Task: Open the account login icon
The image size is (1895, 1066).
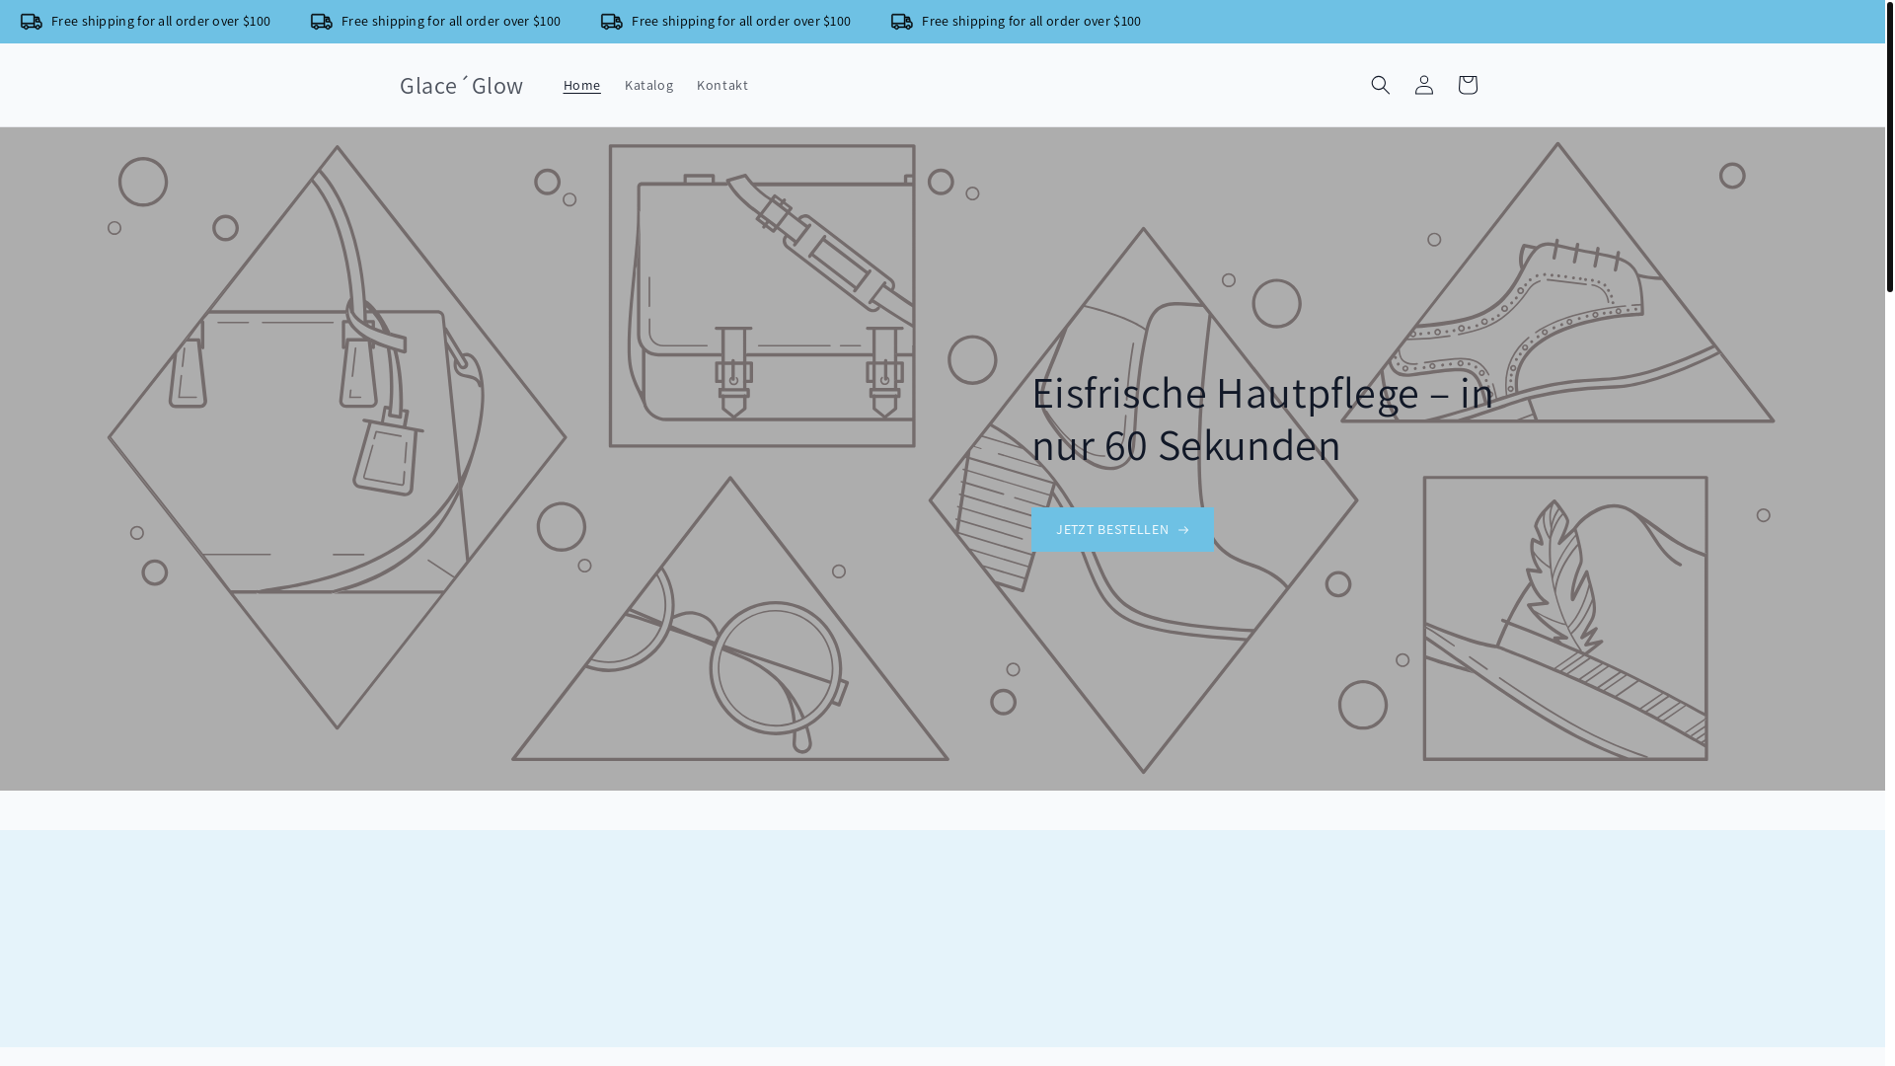Action: (1423, 85)
